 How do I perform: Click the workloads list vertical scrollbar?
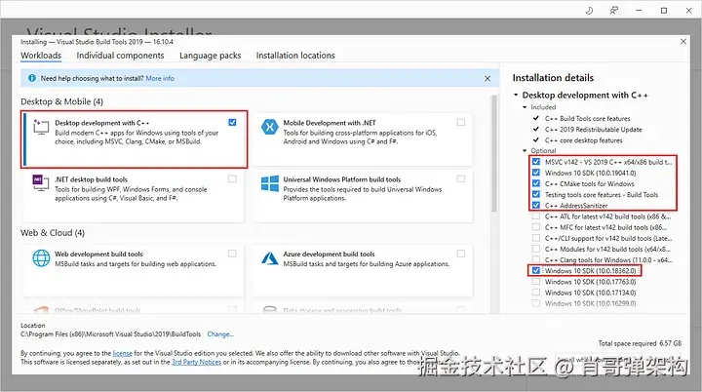coord(494,153)
